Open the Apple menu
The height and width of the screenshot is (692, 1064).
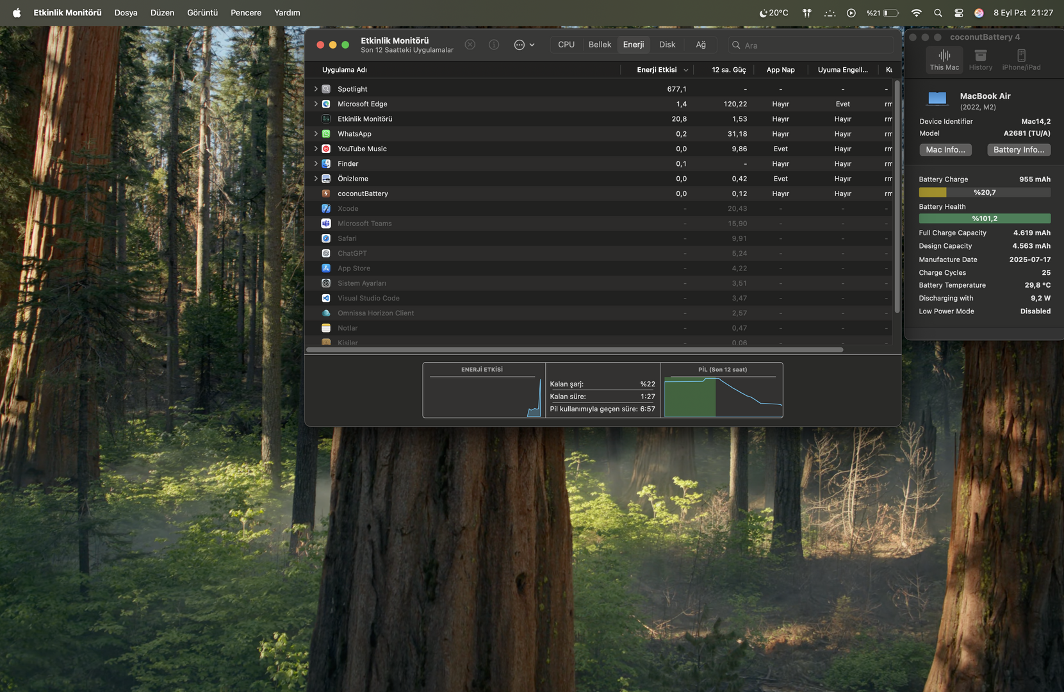click(x=17, y=13)
